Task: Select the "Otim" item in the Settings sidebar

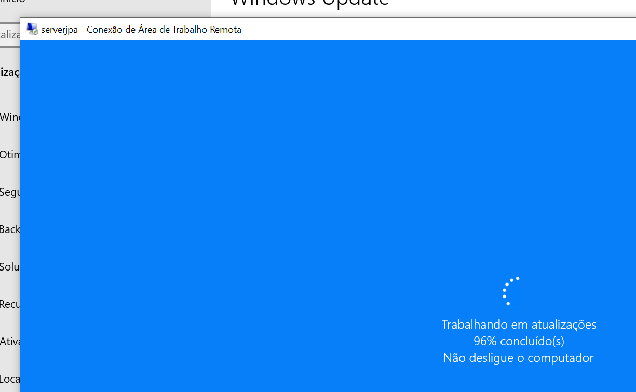Action: [x=10, y=155]
